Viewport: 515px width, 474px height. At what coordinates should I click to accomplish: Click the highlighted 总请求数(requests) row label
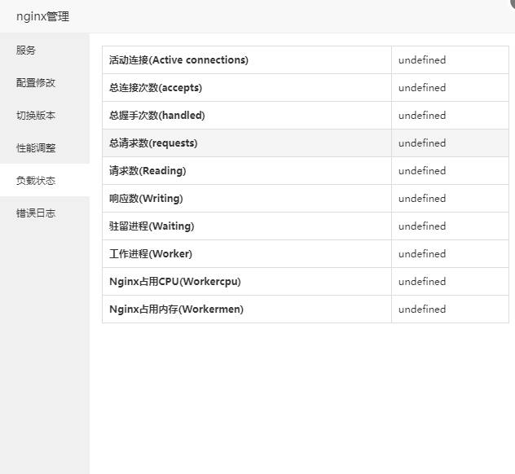[153, 143]
